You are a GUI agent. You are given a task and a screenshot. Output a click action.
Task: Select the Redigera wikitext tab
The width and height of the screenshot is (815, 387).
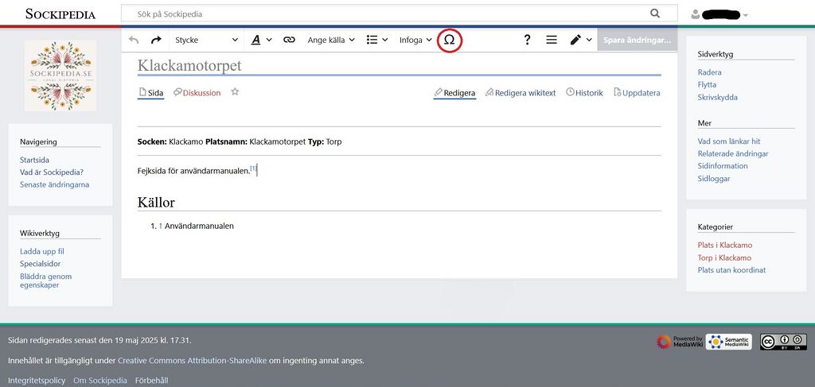pos(520,93)
